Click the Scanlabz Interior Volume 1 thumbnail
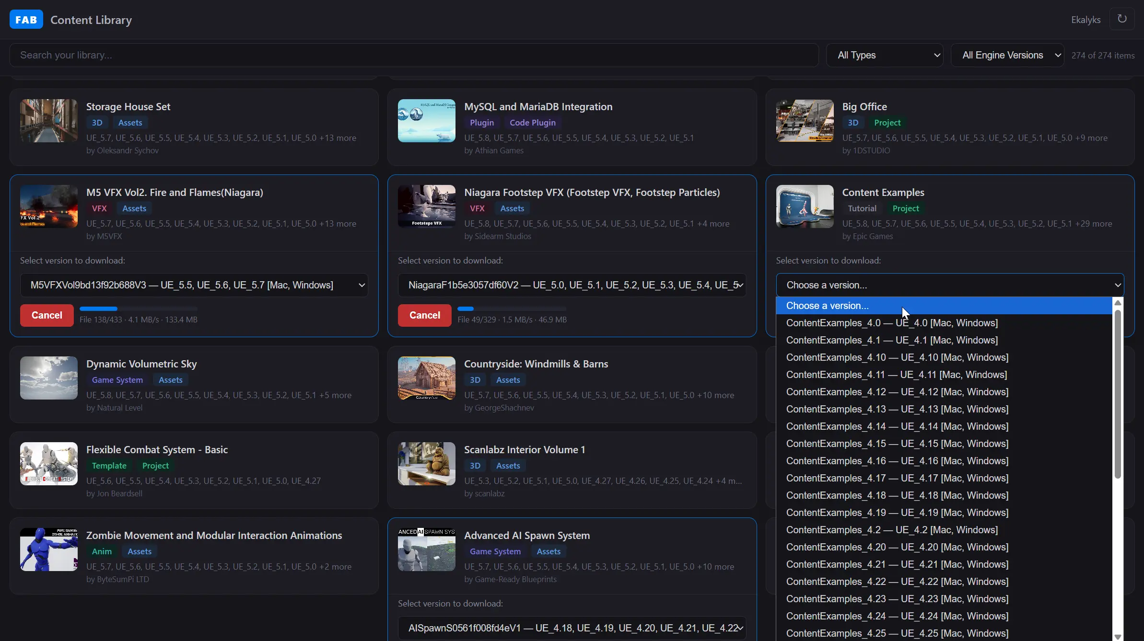1144x641 pixels. (427, 464)
